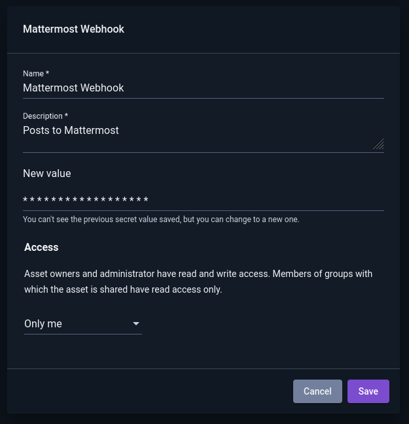Viewport: 409px width, 424px height.
Task: Click 'Mattermost Webhook' text inside Name field
Action: [73, 88]
